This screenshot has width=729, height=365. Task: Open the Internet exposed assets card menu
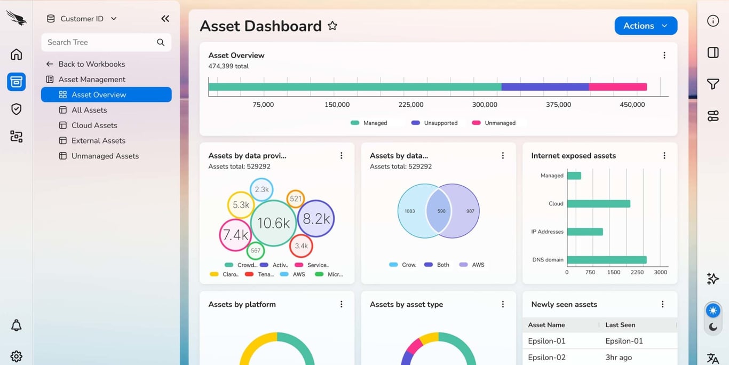click(664, 155)
